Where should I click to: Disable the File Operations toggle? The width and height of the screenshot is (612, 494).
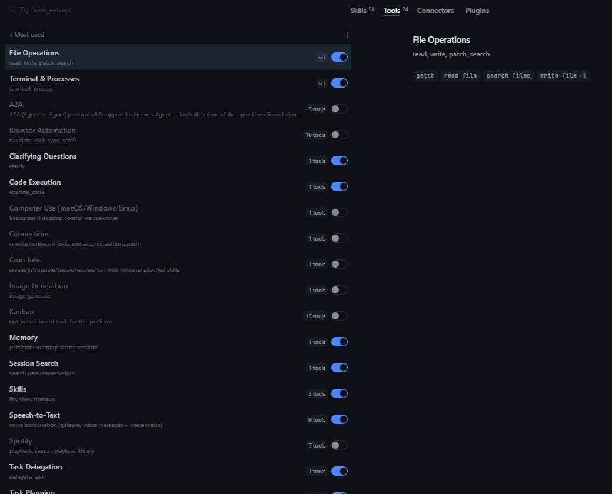click(x=339, y=57)
